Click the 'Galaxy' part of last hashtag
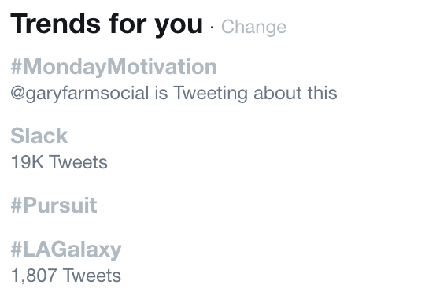Screen dimensions: 425x296 click(86, 250)
